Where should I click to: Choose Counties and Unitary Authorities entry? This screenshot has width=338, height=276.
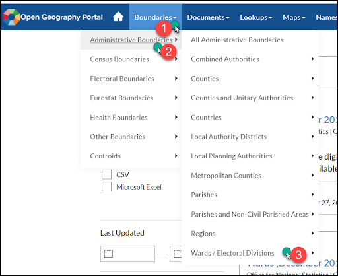(x=250, y=98)
